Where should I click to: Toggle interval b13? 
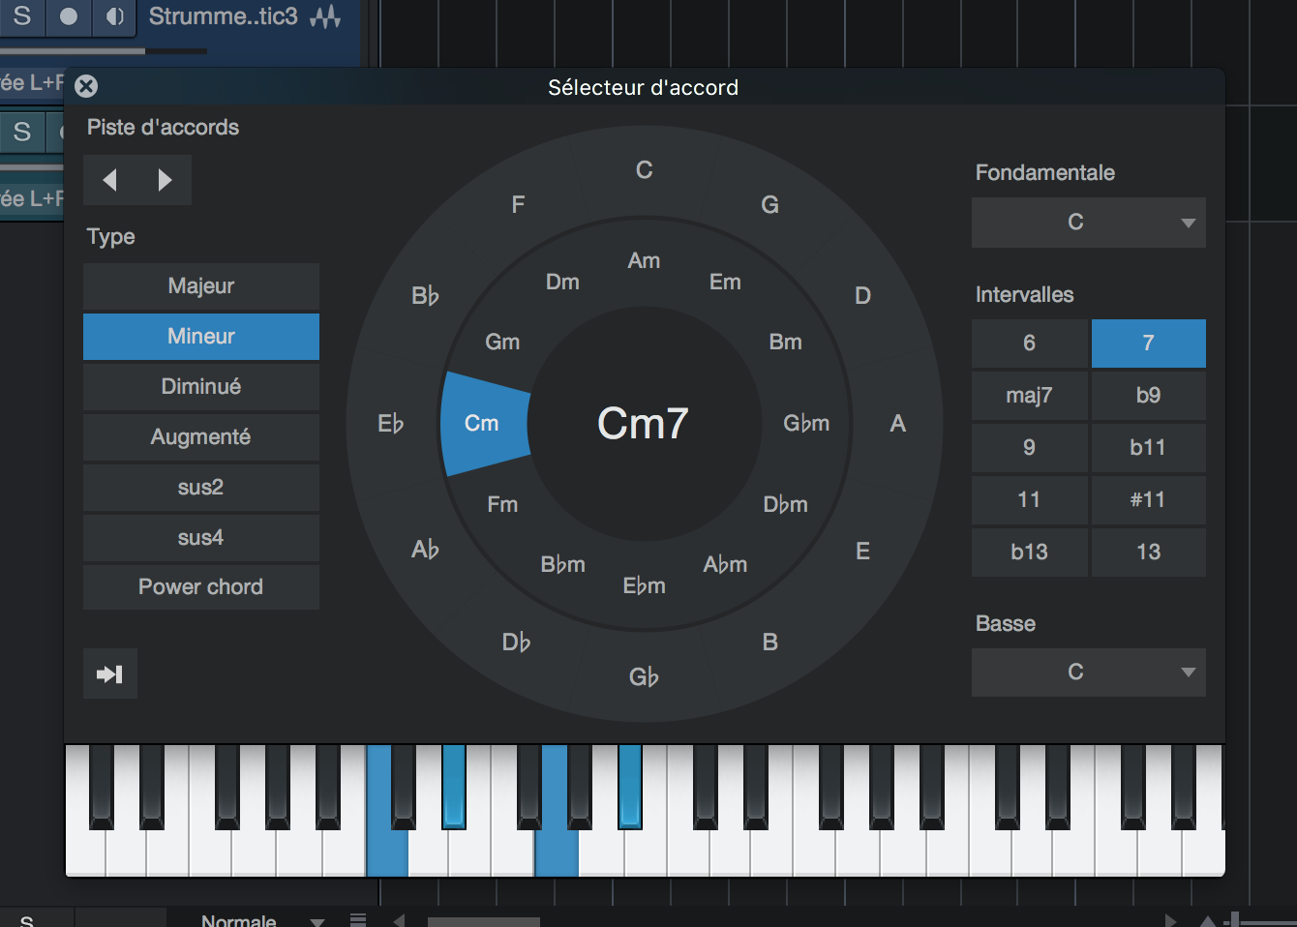coord(1030,552)
